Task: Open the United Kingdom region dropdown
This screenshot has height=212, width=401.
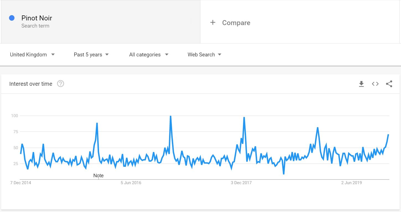Action: 32,55
